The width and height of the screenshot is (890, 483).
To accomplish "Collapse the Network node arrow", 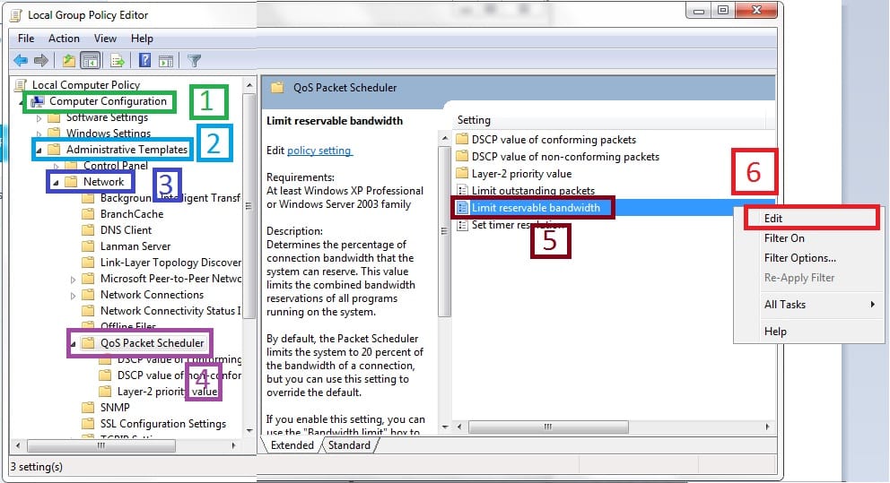I will pyautogui.click(x=56, y=183).
